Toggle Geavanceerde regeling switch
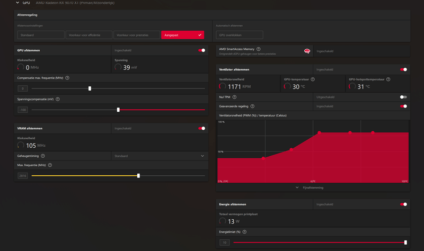 coord(403,106)
